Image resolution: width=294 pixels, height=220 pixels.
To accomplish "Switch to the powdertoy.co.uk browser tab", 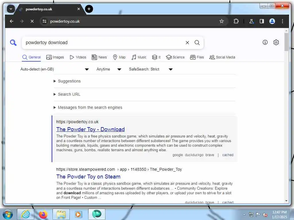I will coord(50,9).
